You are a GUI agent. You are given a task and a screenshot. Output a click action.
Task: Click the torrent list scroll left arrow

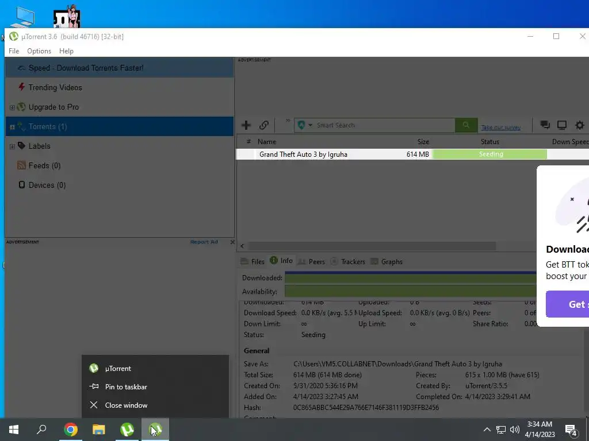(x=242, y=246)
